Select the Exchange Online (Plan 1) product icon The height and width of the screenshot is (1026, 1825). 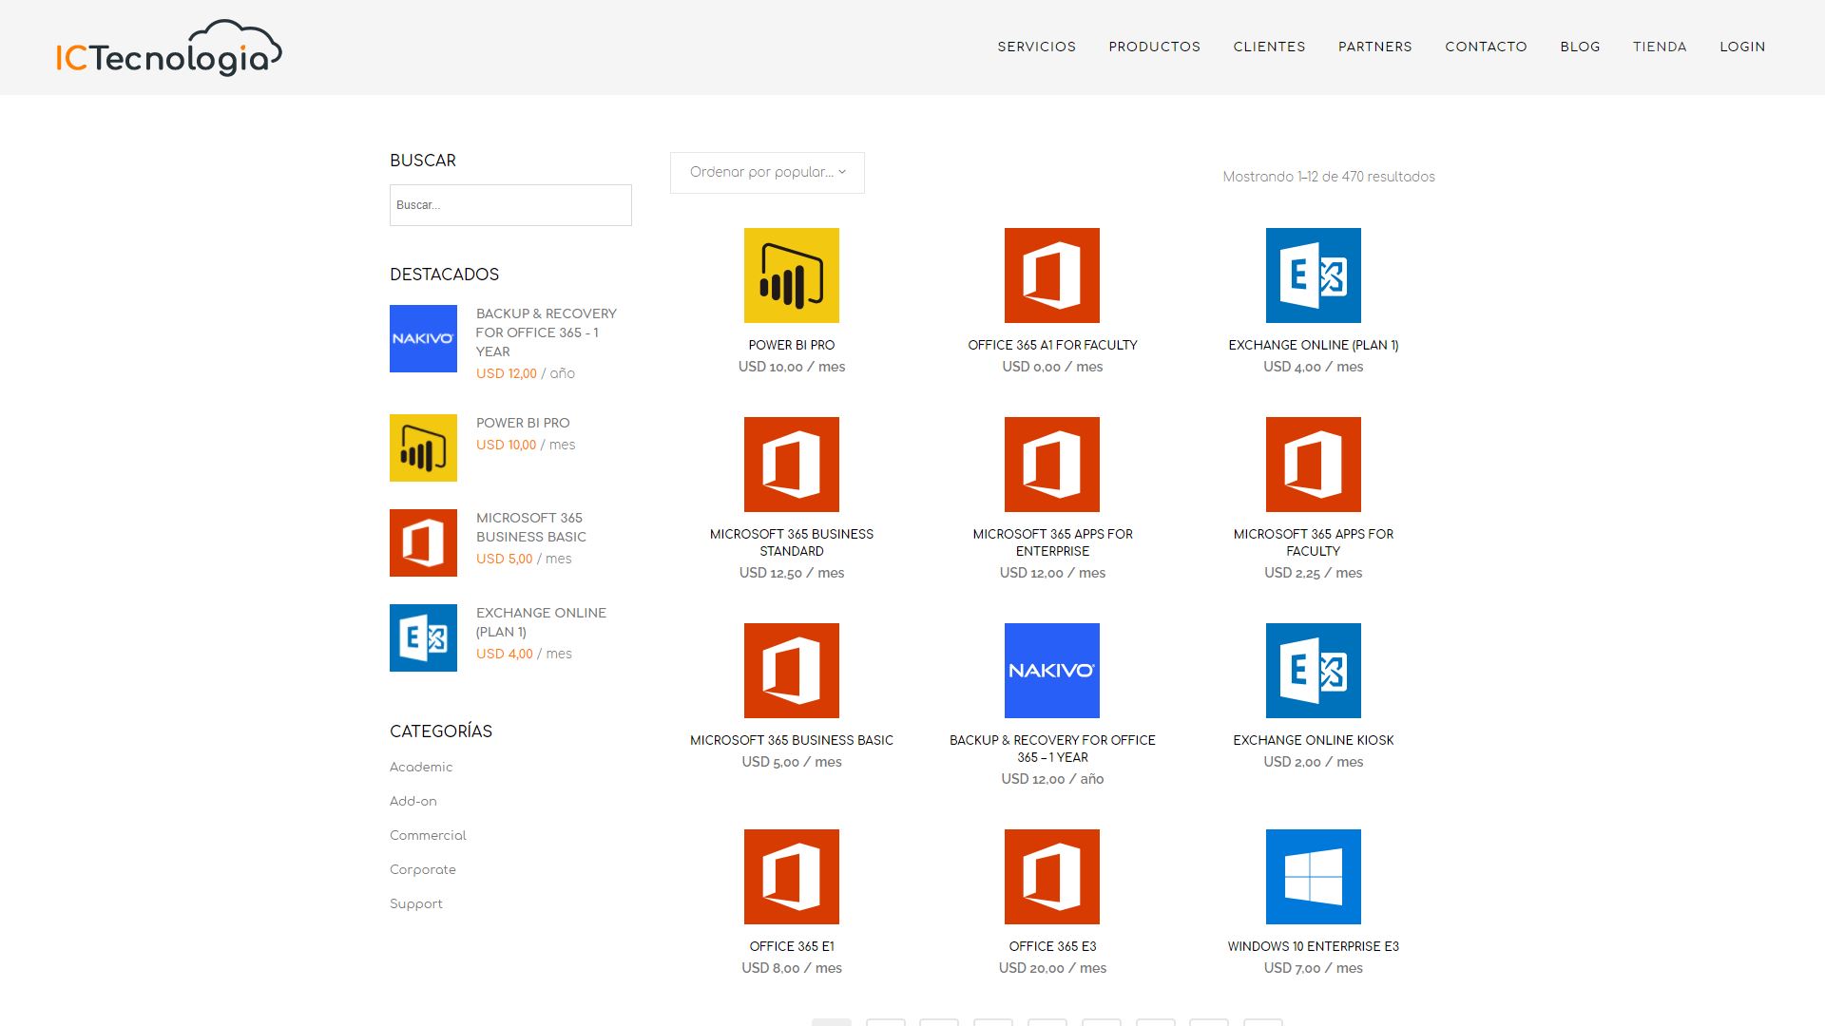(x=1313, y=275)
